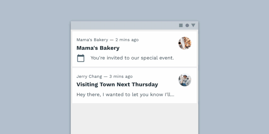Click empty gray area below notifications

(134, 119)
